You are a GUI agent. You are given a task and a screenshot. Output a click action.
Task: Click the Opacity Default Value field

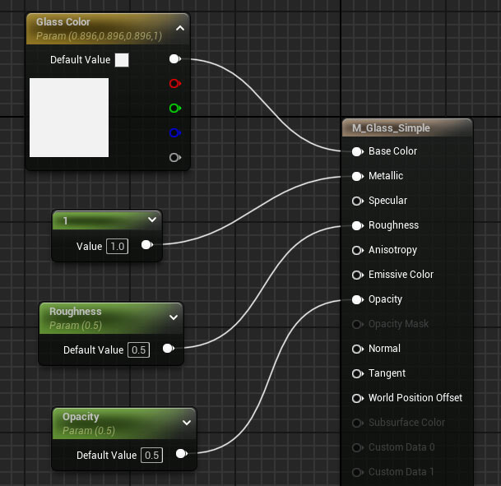pyautogui.click(x=151, y=455)
